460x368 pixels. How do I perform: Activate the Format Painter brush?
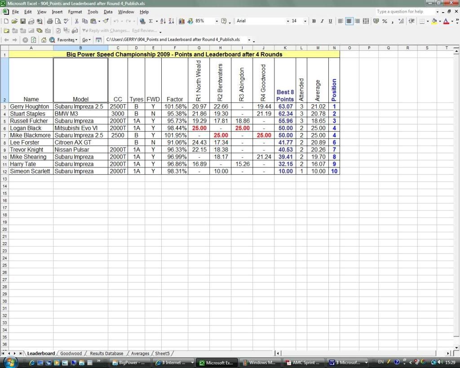tap(106, 21)
